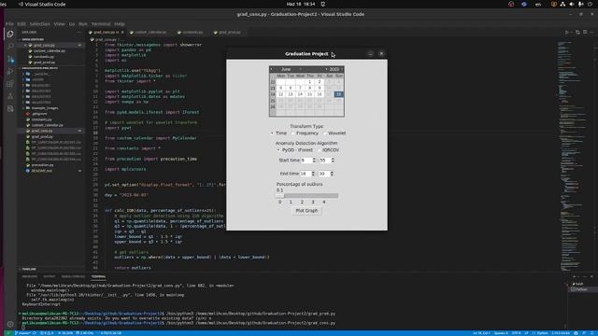Click End time minute stepper arrows
This screenshot has width=598, height=336.
332,174
